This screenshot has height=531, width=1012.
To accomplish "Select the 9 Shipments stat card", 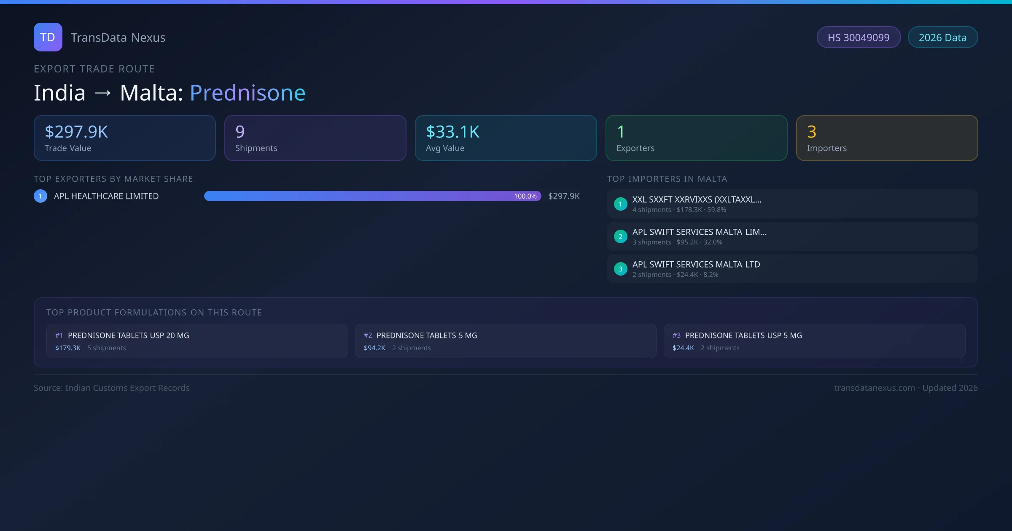I will tap(315, 138).
